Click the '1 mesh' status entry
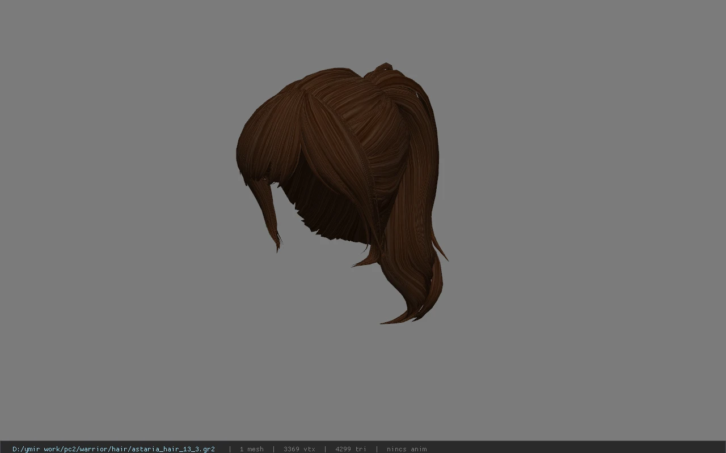This screenshot has height=453, width=726. (251, 449)
